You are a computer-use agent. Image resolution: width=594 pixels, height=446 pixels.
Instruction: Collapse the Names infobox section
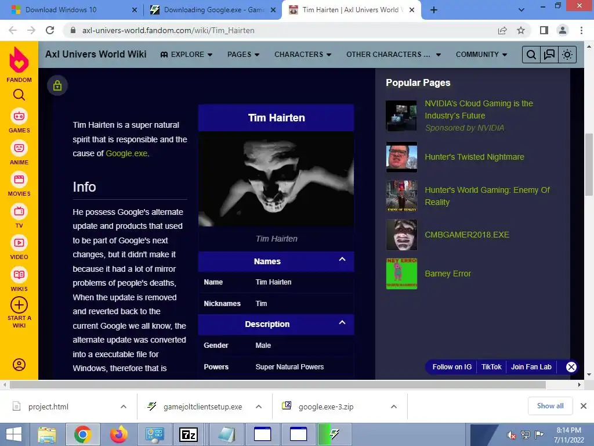pyautogui.click(x=342, y=260)
